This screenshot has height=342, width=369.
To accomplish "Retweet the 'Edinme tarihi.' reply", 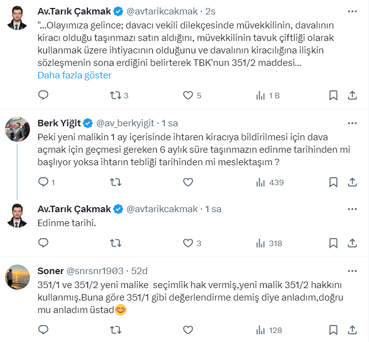I will point(116,243).
